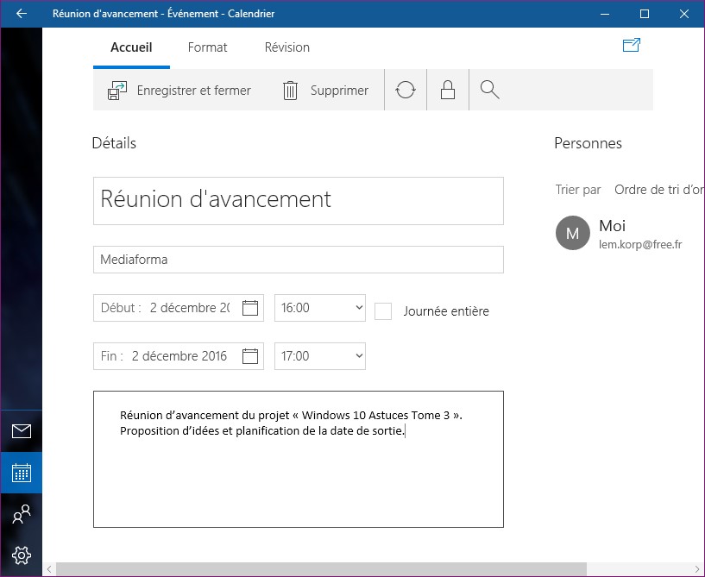The image size is (705, 577).
Task: Switch to the Format tab
Action: point(207,47)
